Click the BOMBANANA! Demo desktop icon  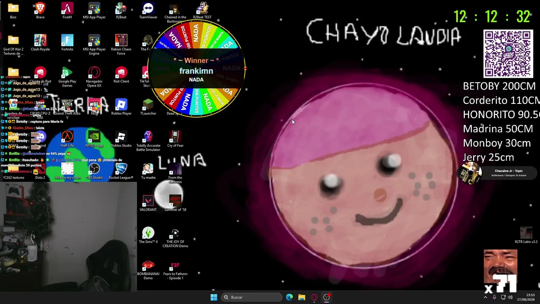pos(148,270)
